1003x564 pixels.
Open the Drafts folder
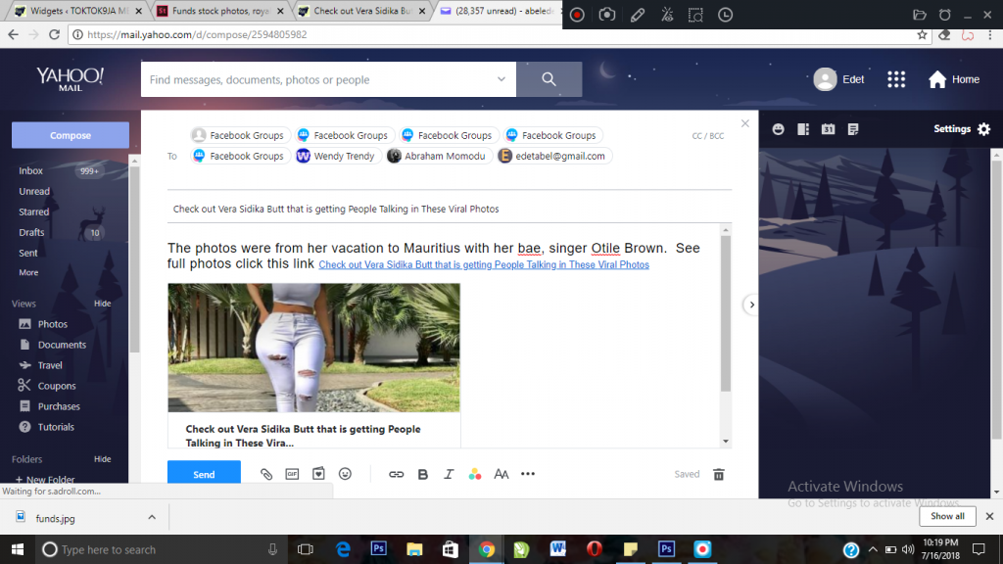click(x=31, y=232)
